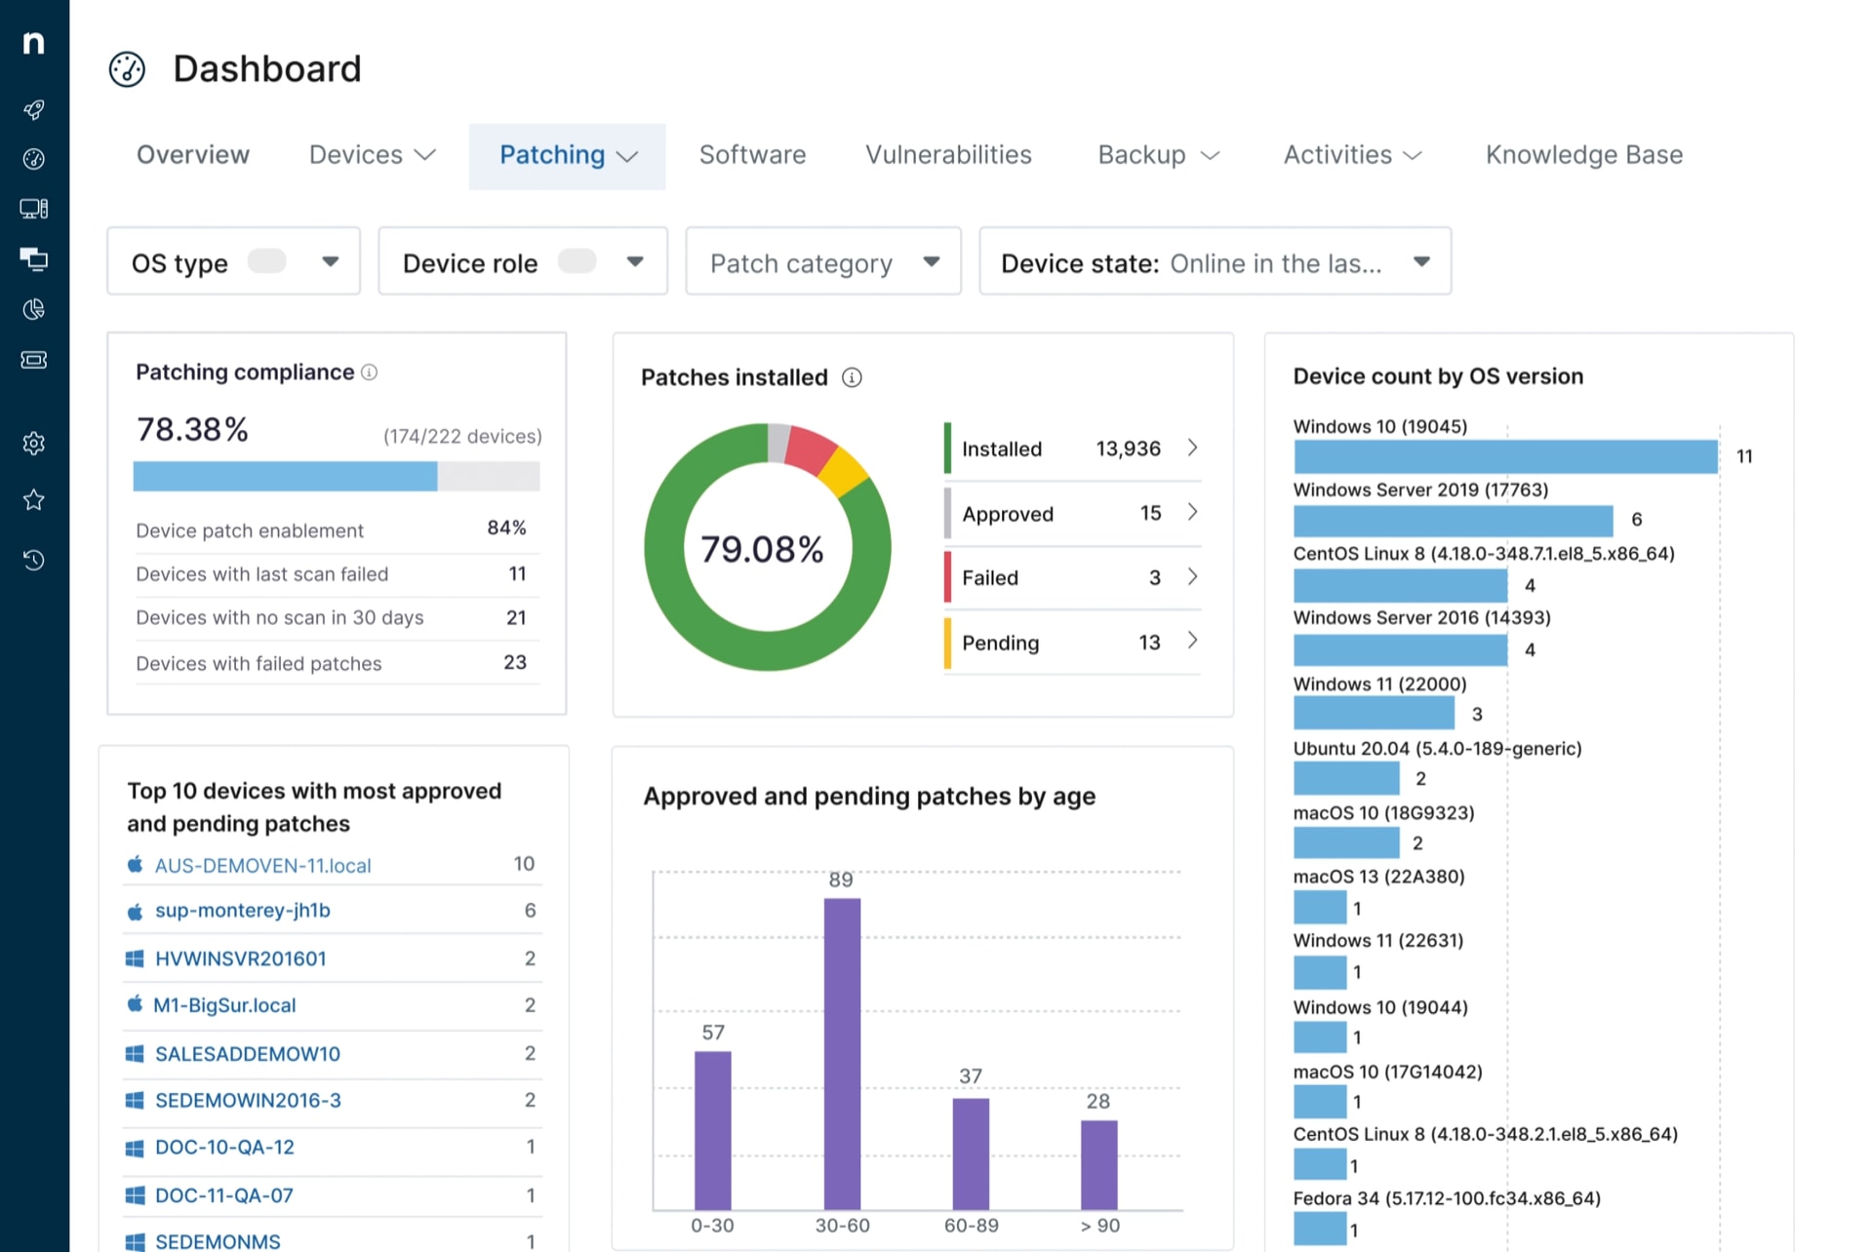Click the info icon next to Patching compliance
Image resolution: width=1873 pixels, height=1252 pixels.
369,372
